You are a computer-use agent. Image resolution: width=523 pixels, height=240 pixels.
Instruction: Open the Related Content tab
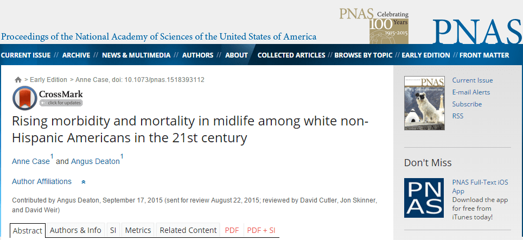188,230
